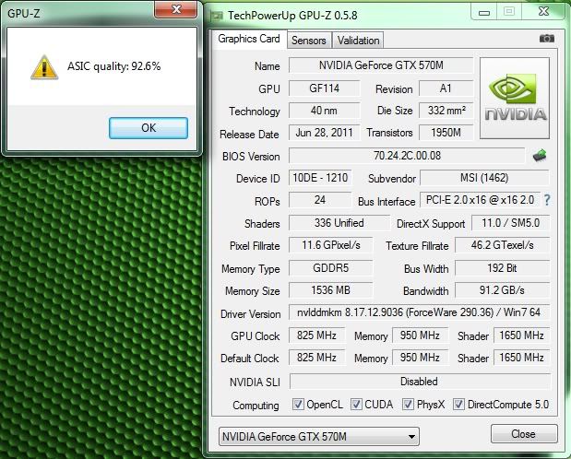This screenshot has height=459, width=571.
Task: Click the Shaders field 336 Unified
Action: [339, 223]
